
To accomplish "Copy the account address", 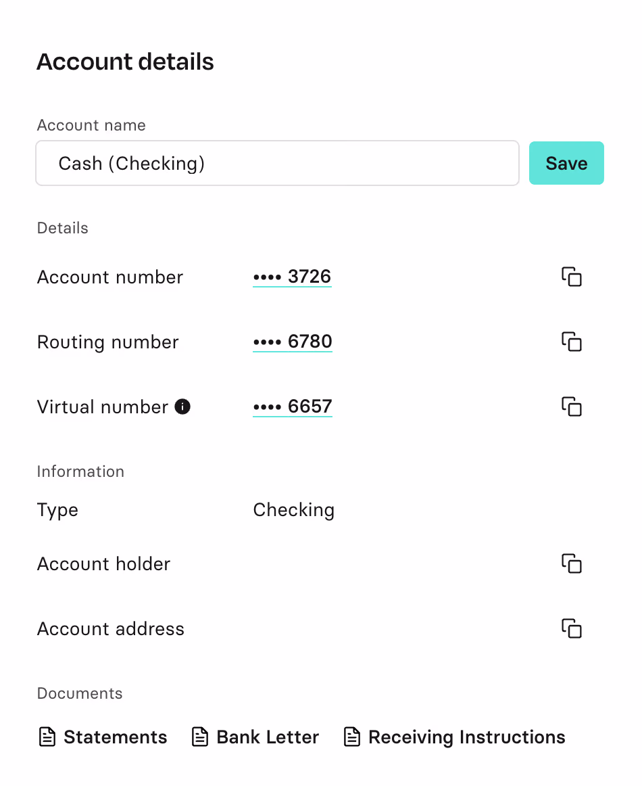I will pyautogui.click(x=571, y=628).
